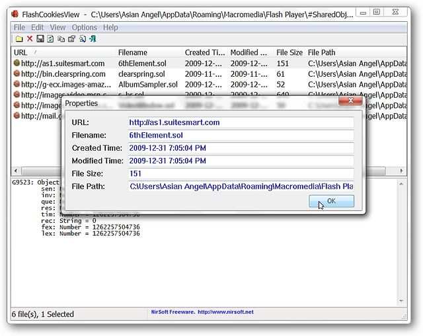Sort by the Created Time column header
The width and height of the screenshot is (423, 336).
[205, 52]
